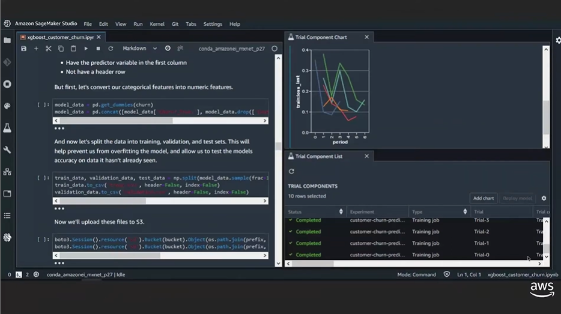561x314 pixels.
Task: Click the Deploy model button
Action: (517, 198)
